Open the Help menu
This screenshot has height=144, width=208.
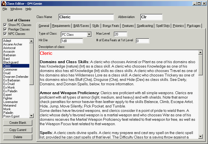[x=28, y=9]
